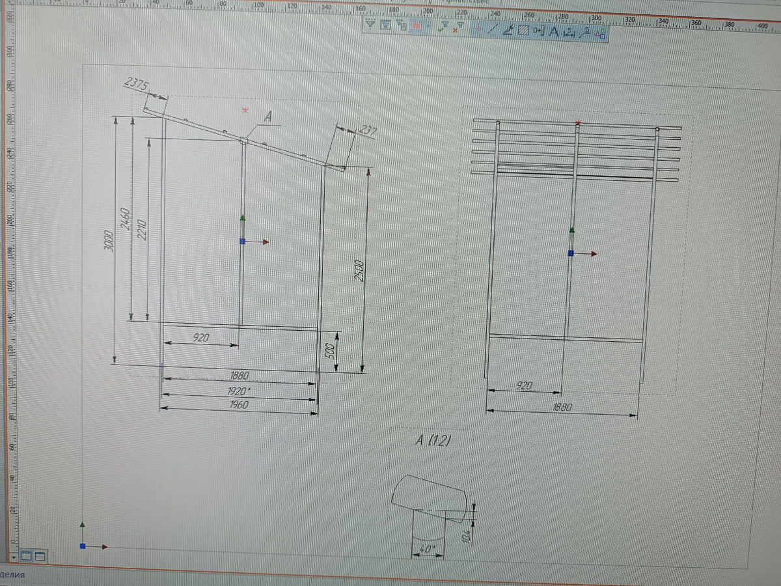Click the arrow-to-rectangle tool icon
781x586 pixels.
pyautogui.click(x=539, y=31)
